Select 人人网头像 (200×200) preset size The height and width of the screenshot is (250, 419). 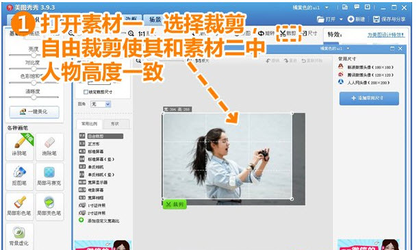click(364, 83)
